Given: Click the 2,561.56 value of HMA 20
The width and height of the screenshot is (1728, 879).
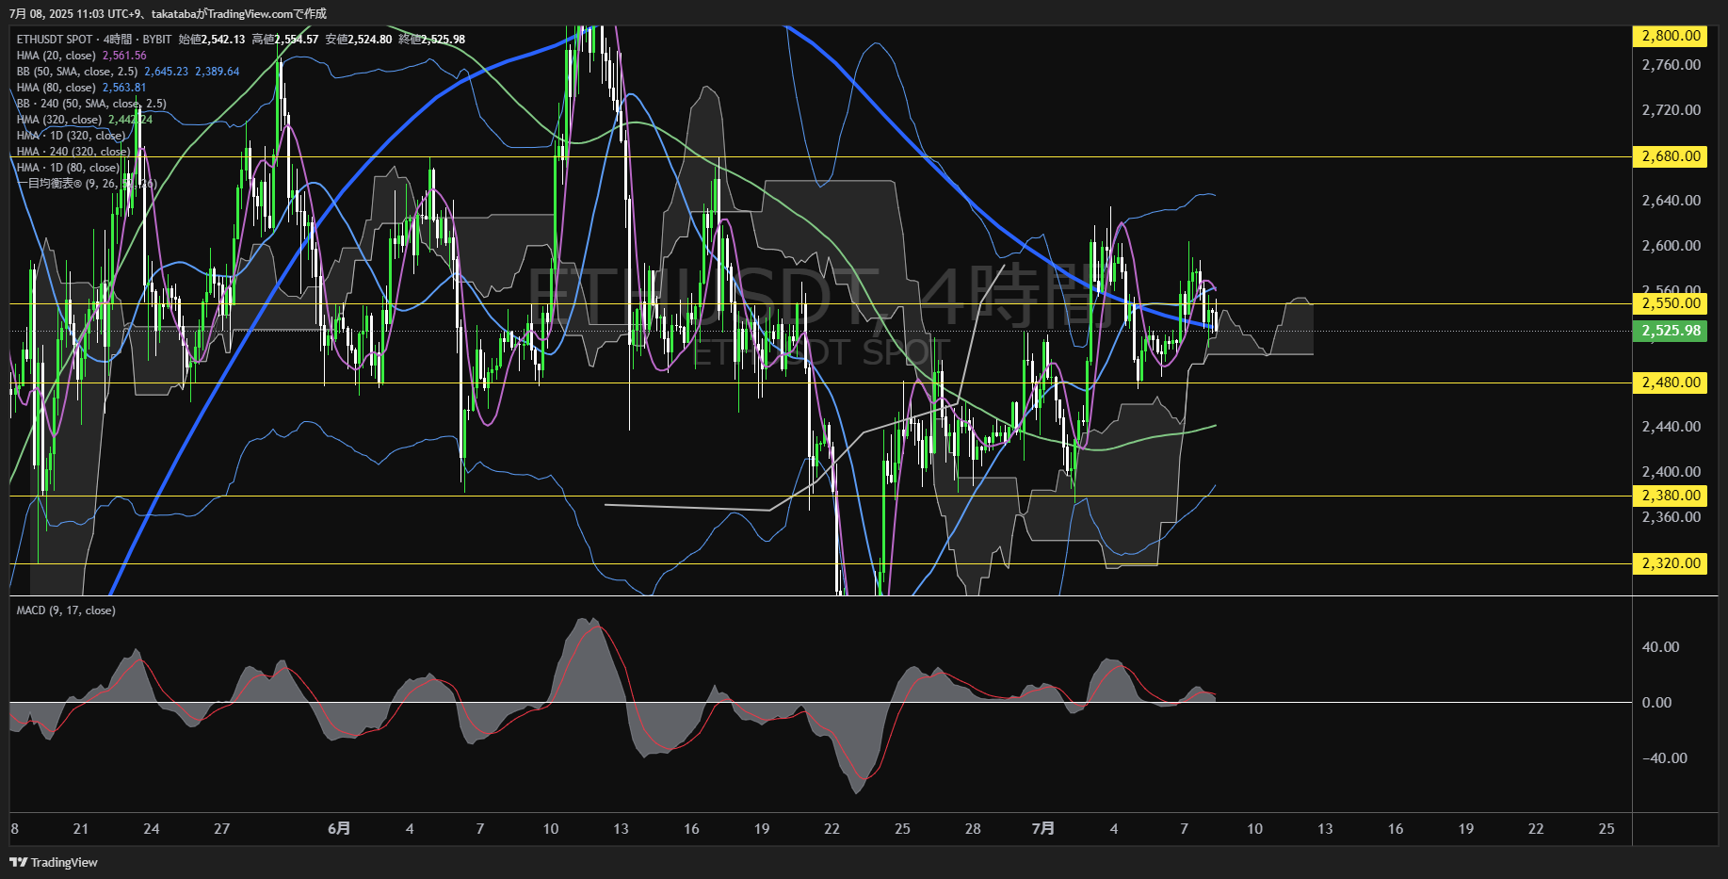Looking at the screenshot, I should point(124,56).
